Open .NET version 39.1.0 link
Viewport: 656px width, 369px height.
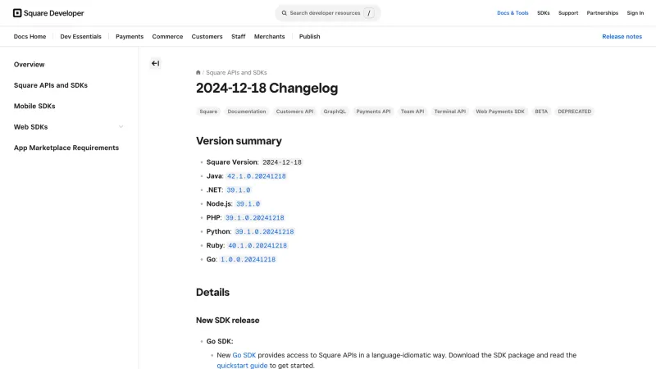[x=239, y=190]
